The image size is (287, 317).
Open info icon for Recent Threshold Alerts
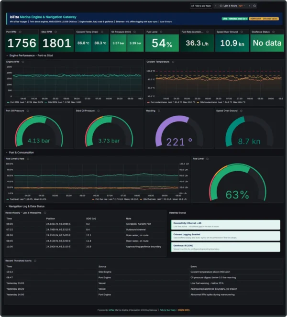35,261
